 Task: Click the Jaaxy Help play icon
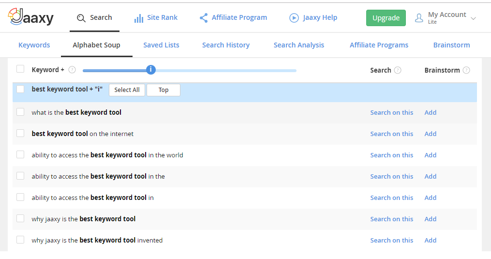(x=294, y=18)
